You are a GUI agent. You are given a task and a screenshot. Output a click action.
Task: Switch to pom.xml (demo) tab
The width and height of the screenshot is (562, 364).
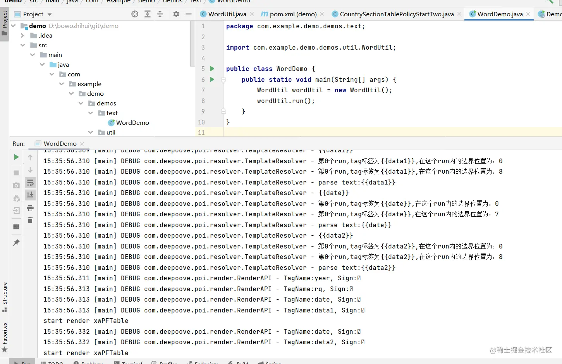pos(293,14)
